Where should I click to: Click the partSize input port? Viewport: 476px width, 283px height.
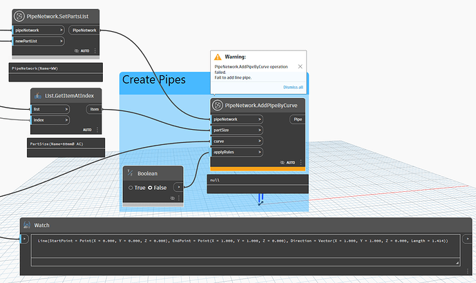tap(237, 130)
